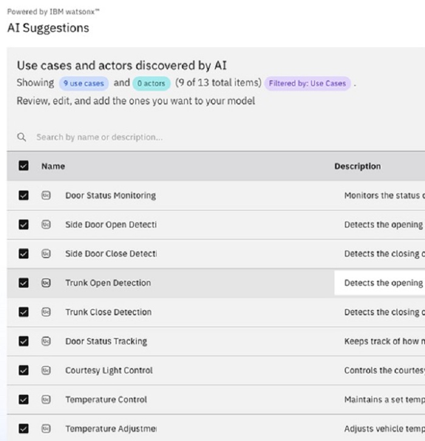Uncheck the Door Status Monitoring checkbox
This screenshot has width=425, height=441.
pos(24,196)
